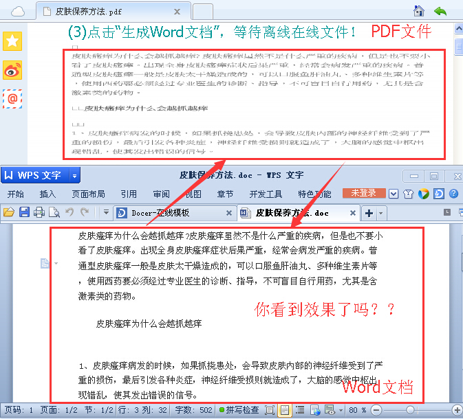Click the paragraph layout marker in left margin

point(45,263)
